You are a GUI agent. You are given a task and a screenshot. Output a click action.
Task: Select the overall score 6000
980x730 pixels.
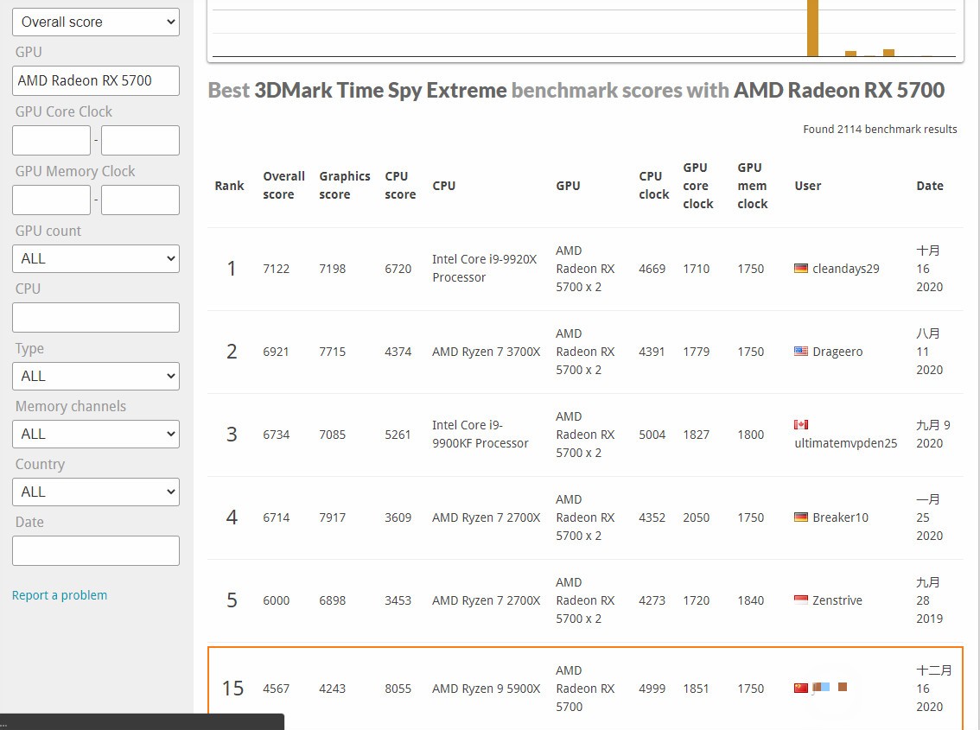(x=277, y=600)
